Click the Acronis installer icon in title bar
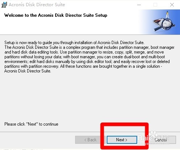The width and height of the screenshot is (180, 150). 4,5
